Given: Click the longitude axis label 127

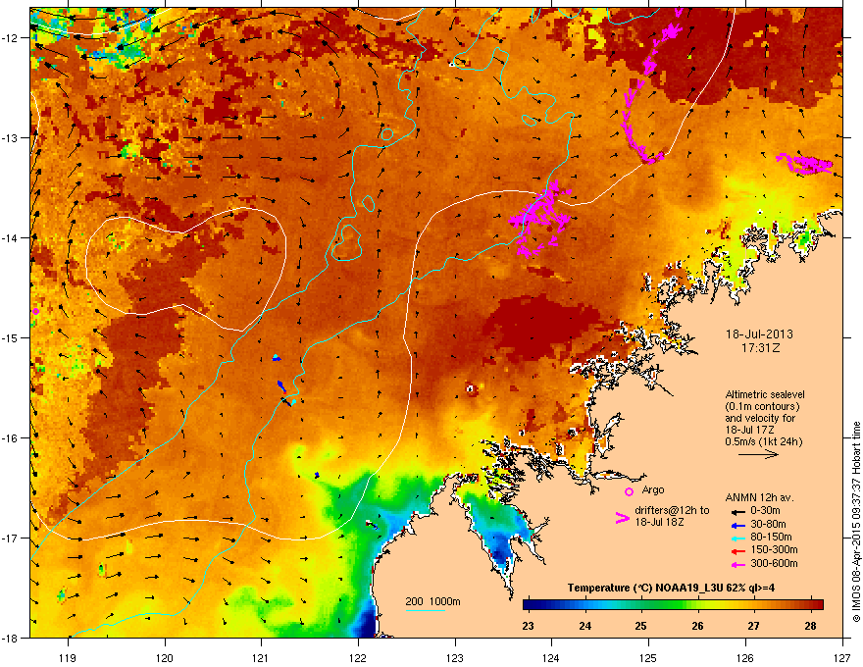Looking at the screenshot, I should 842,657.
